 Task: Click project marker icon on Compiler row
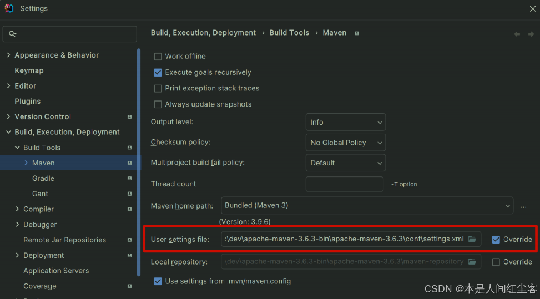[129, 209]
